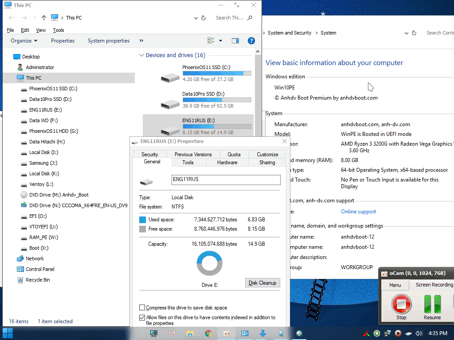Click the Forward arrow in Explorer
Viewport: 454px width, 340px height.
tap(24, 18)
